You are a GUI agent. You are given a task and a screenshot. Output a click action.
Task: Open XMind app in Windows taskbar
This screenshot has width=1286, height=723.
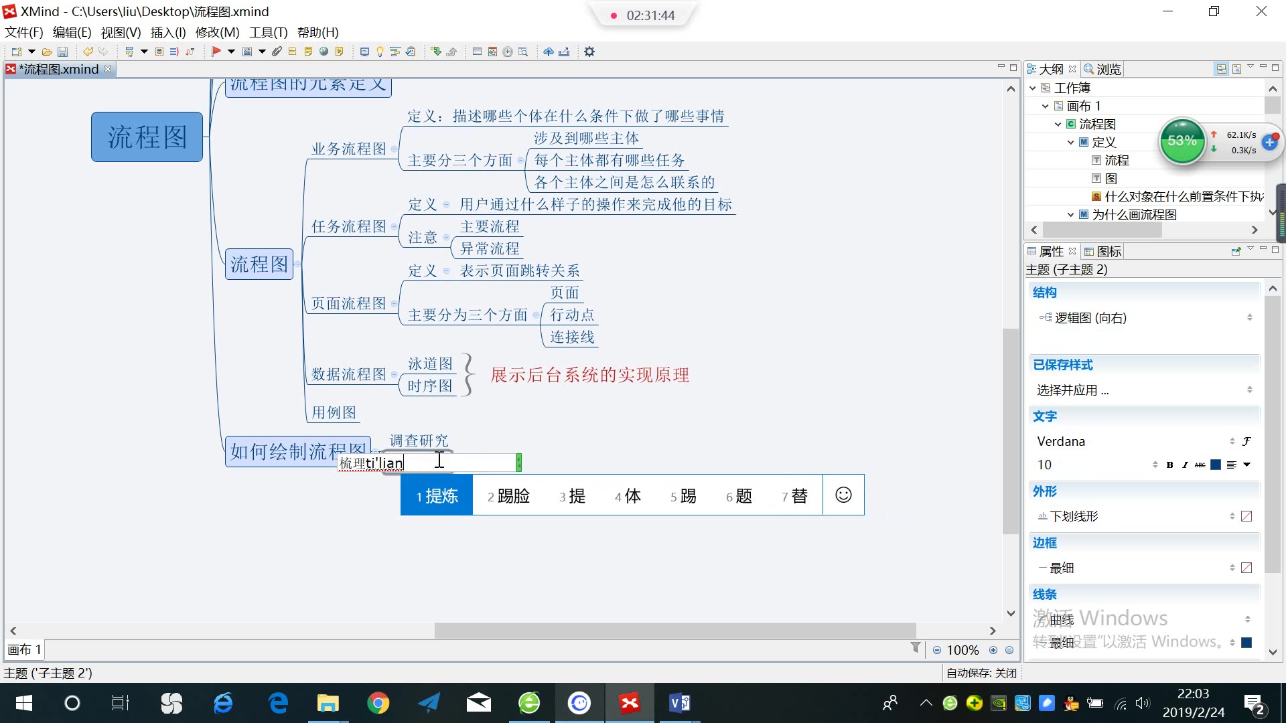pyautogui.click(x=629, y=703)
